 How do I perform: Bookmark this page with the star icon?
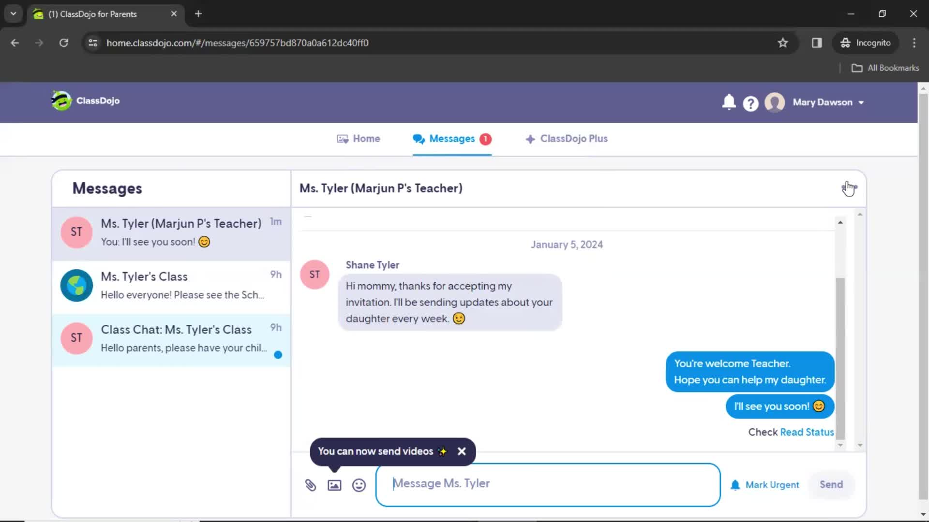pyautogui.click(x=782, y=43)
